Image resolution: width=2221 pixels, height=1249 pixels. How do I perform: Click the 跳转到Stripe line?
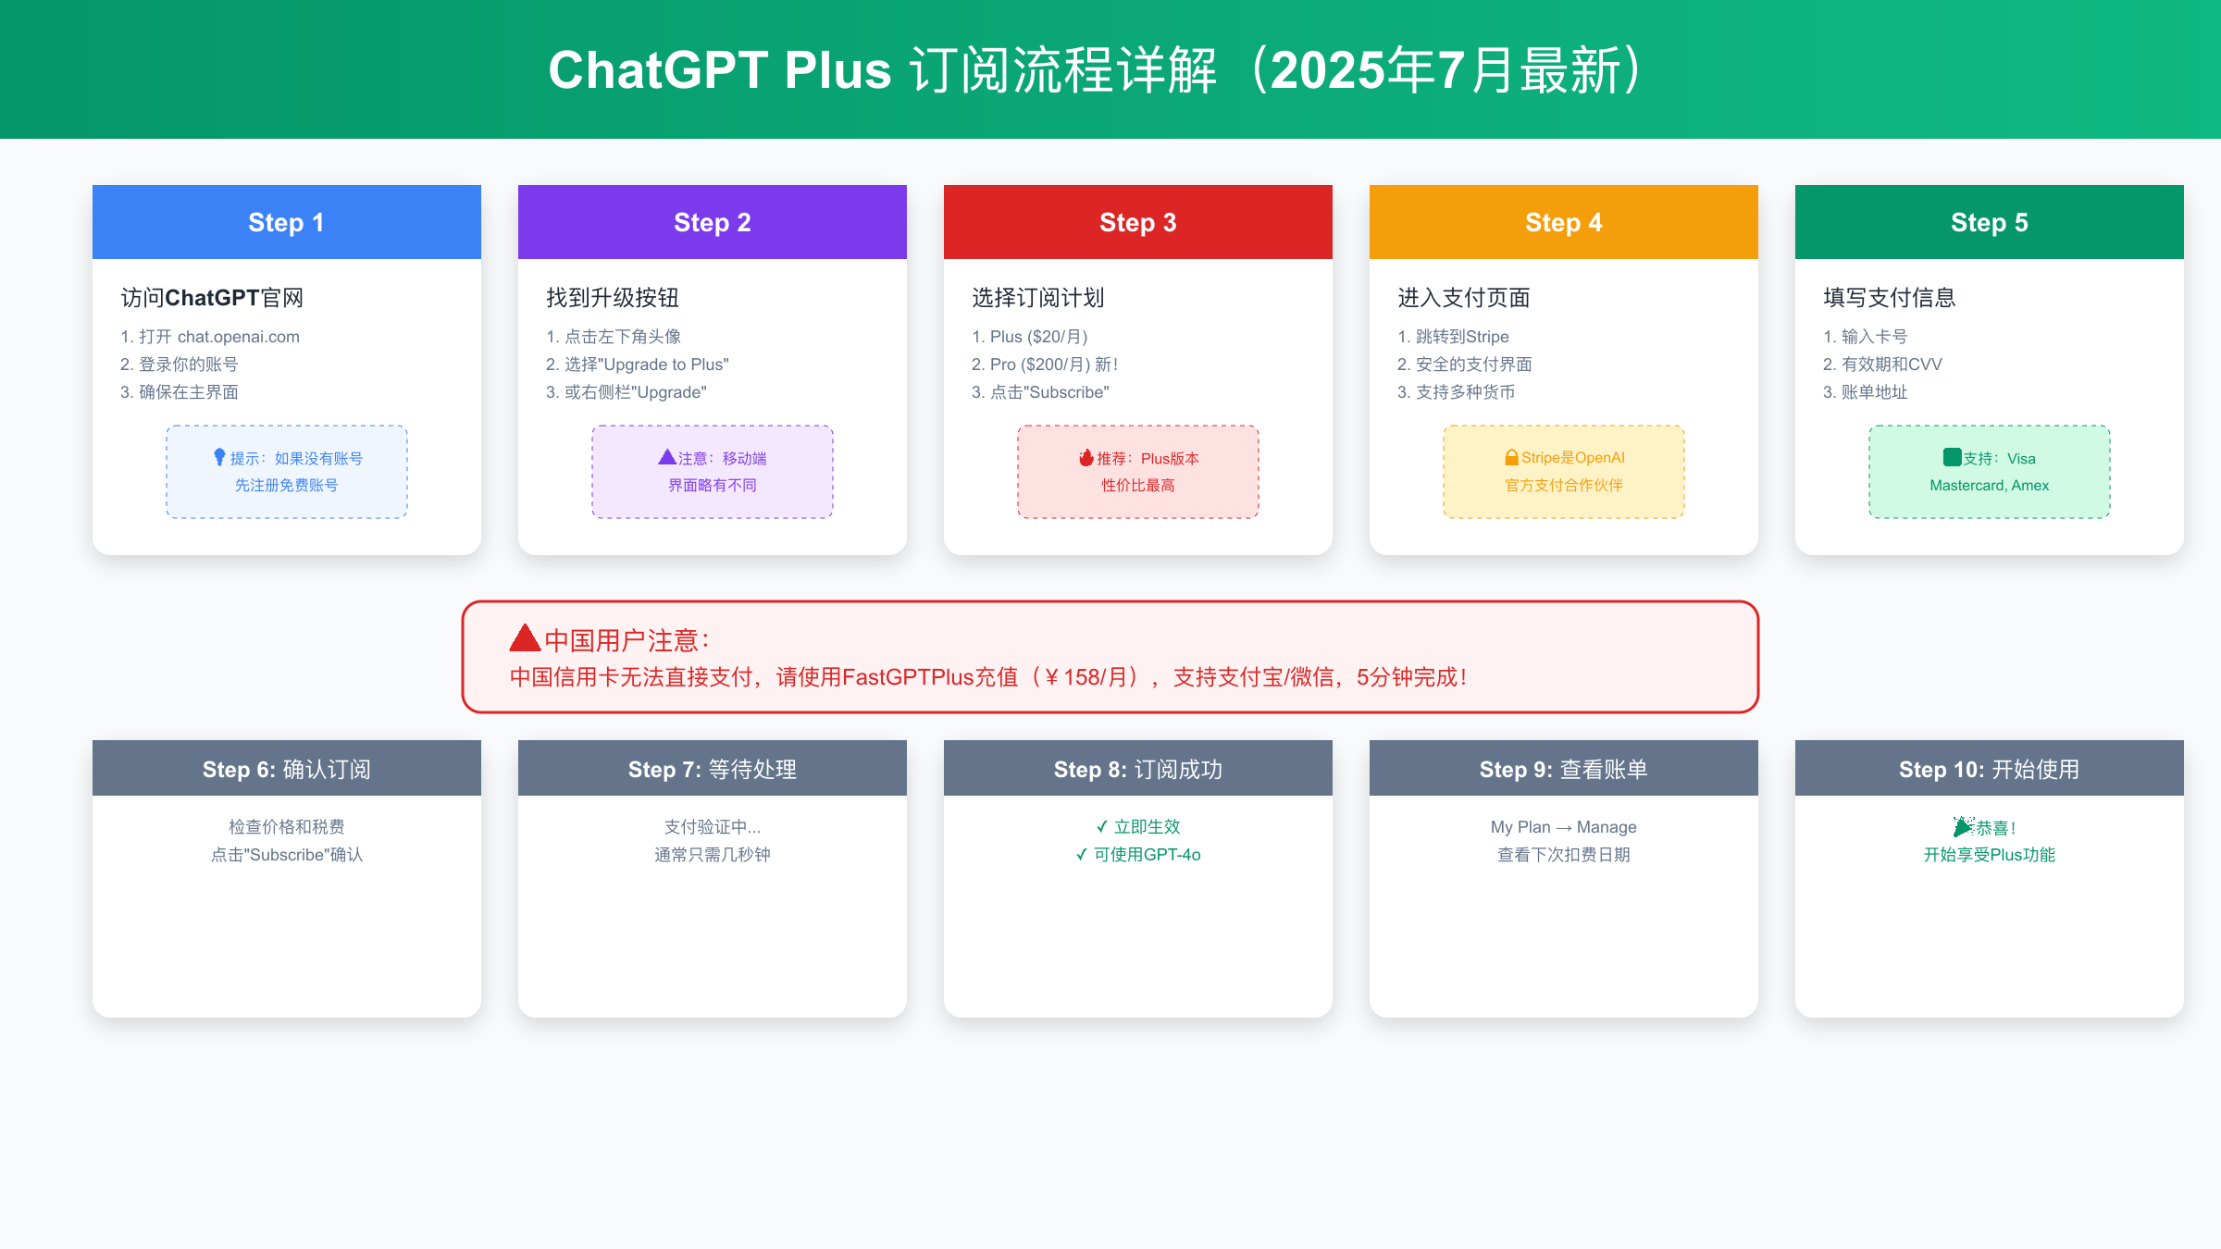[1454, 337]
